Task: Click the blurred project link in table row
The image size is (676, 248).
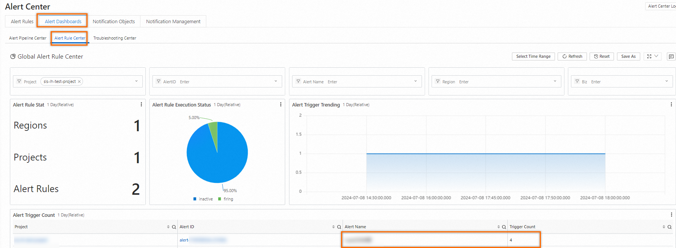Action: (x=31, y=240)
